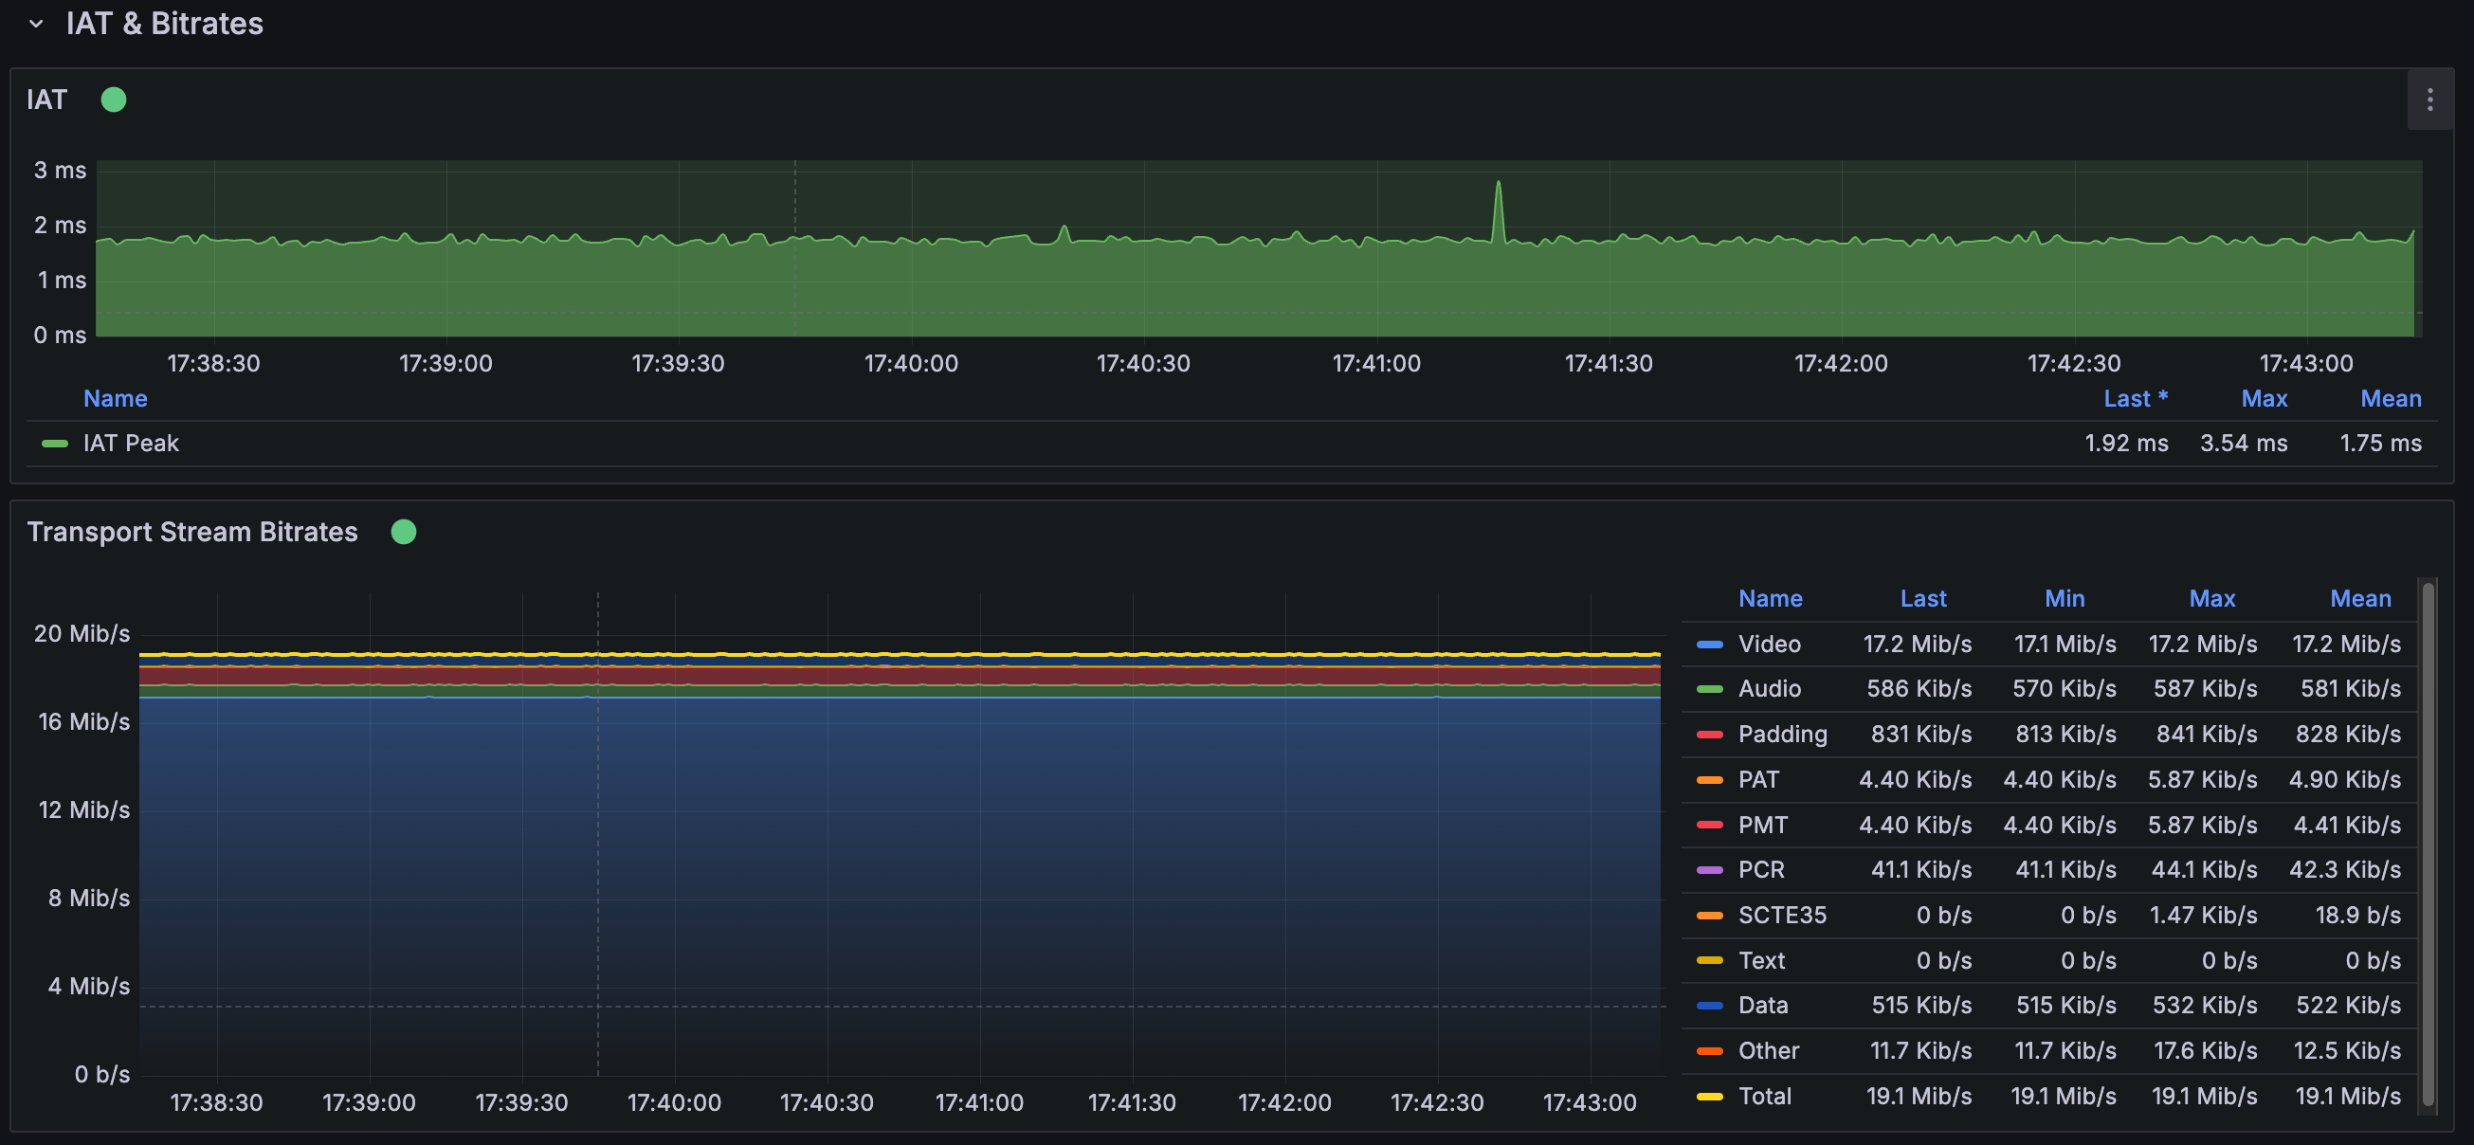This screenshot has height=1145, width=2474.
Task: Click the Transport Stream Bitrates panel title
Action: [192, 532]
